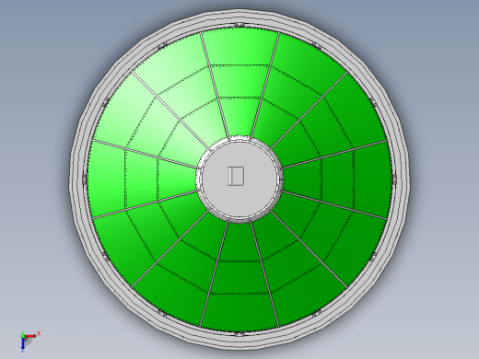Select the central gray hub disc

[x=239, y=179]
